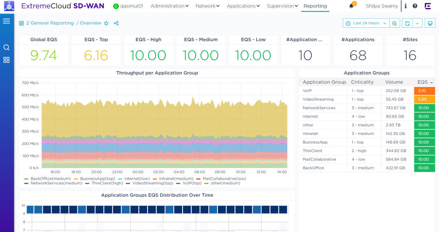Click the orange VoIP EQS score badge
Image resolution: width=439 pixels, height=232 pixels.
click(424, 91)
